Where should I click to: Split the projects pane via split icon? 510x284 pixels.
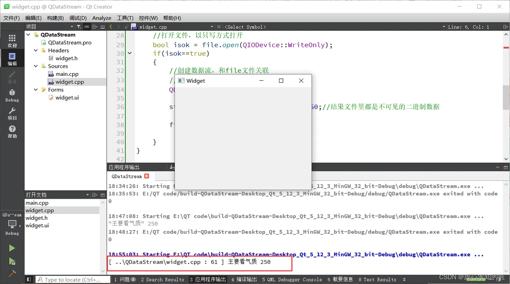(x=95, y=27)
